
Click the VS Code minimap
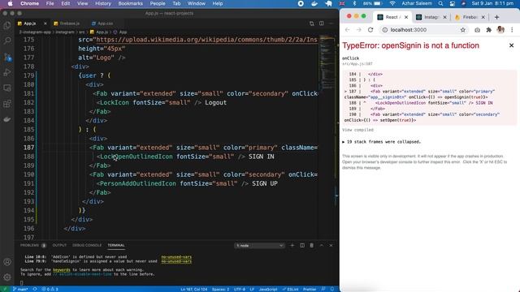327,63
